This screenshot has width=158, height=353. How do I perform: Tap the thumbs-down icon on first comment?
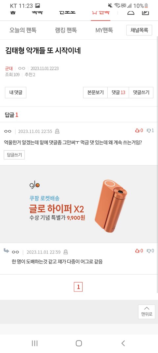click(148, 130)
